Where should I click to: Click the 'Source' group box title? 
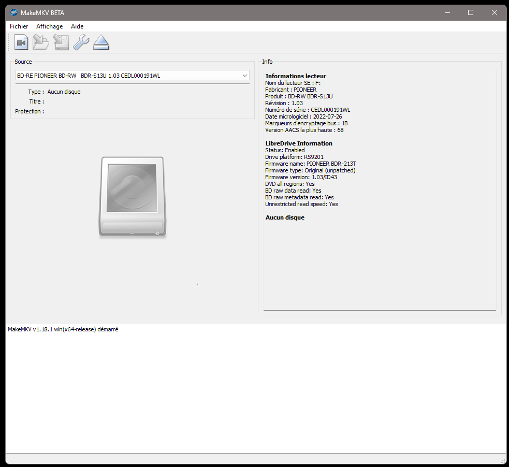[23, 62]
